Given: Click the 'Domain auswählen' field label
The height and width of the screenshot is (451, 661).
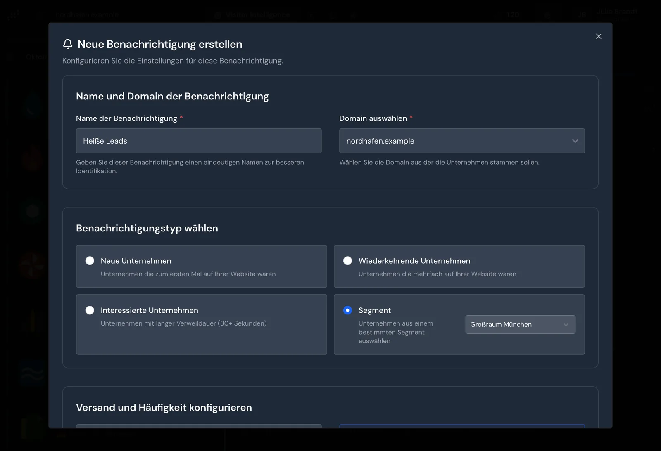Looking at the screenshot, I should [373, 118].
